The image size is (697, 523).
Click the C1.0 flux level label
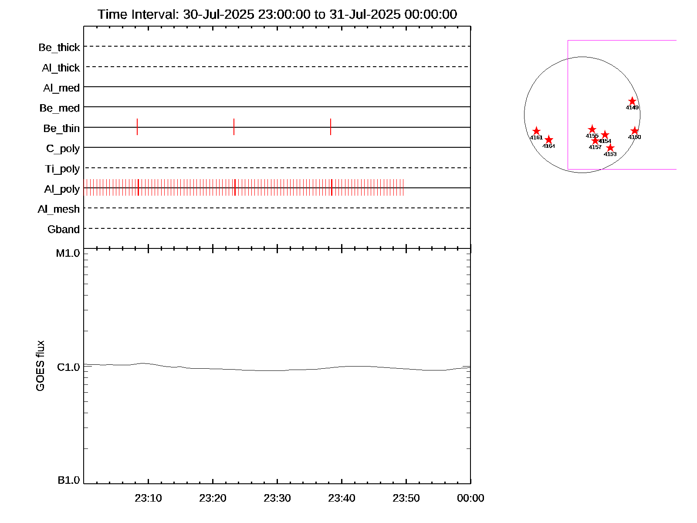click(68, 367)
